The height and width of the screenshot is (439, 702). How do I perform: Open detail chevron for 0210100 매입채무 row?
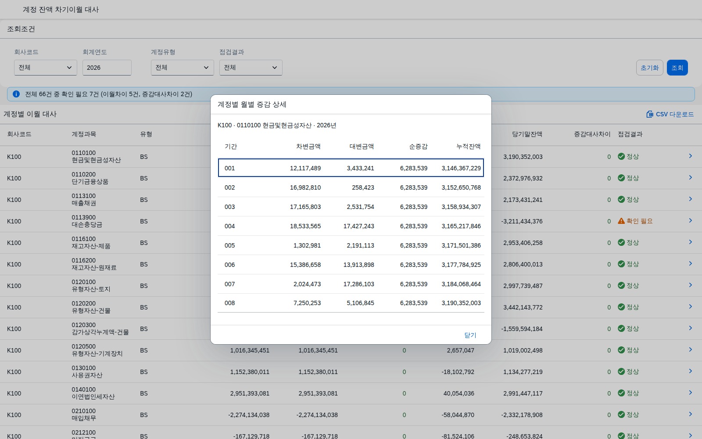(690, 414)
